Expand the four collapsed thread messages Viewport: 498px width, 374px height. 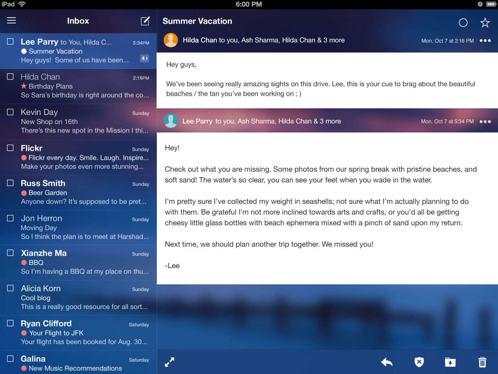tap(144, 58)
